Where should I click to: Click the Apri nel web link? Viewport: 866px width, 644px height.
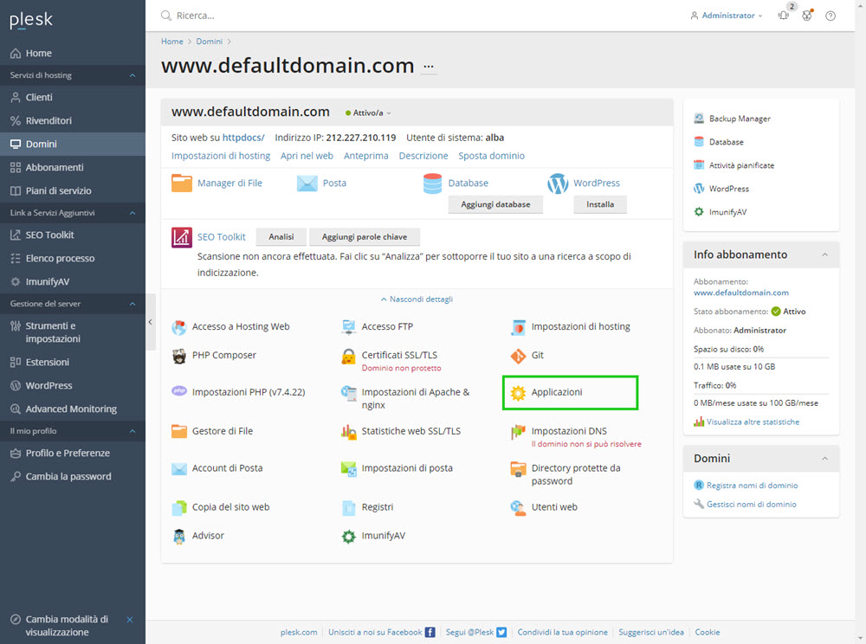point(307,156)
